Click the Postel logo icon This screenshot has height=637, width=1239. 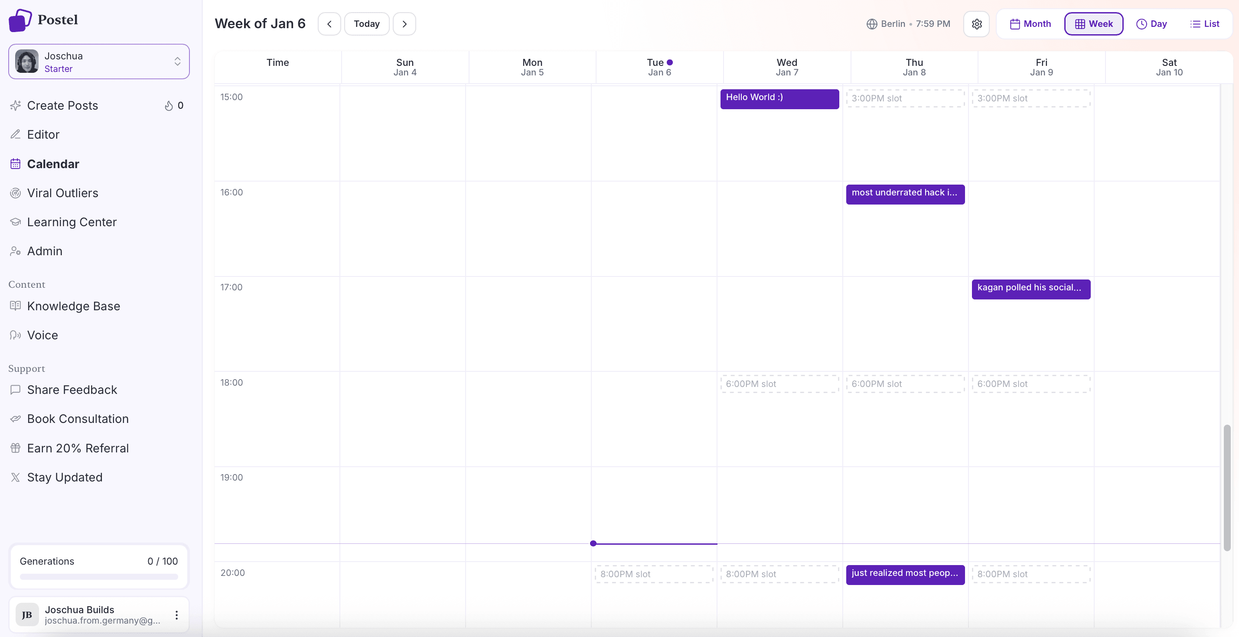point(20,20)
